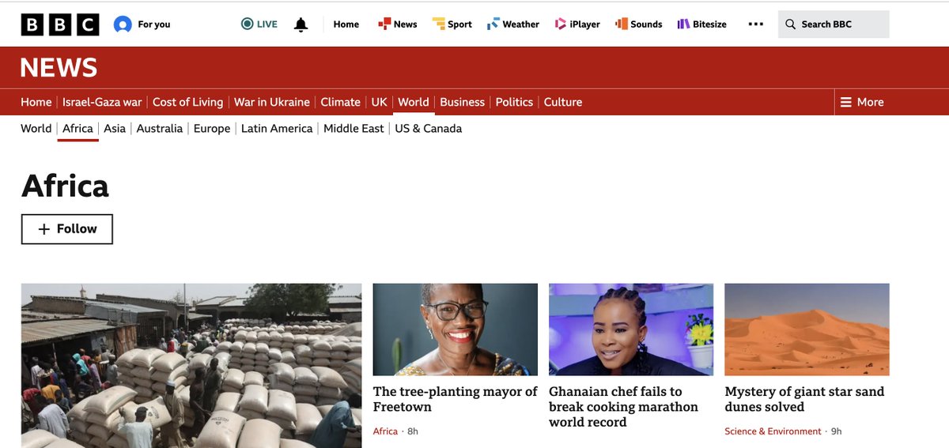Open the Ghanaian chef photo thumbnail
The width and height of the screenshot is (949, 448).
pyautogui.click(x=631, y=329)
